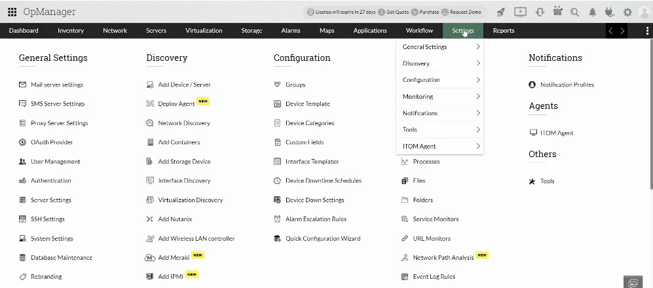Image resolution: width=653 pixels, height=288 pixels.
Task: Click the presentation screen icon
Action: 520,12
